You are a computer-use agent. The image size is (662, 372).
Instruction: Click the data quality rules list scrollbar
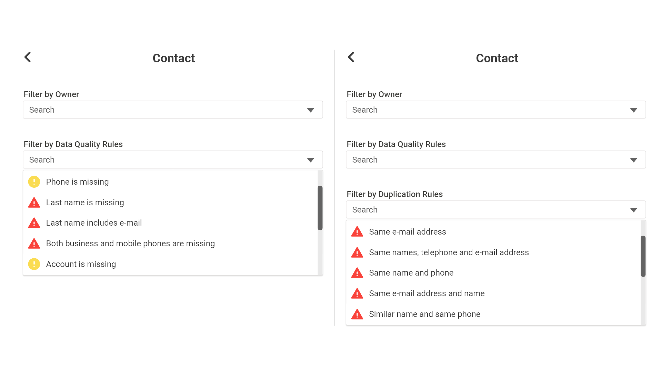[320, 208]
